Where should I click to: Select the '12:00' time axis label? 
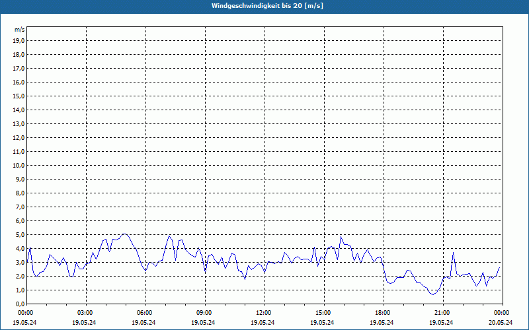(x=263, y=313)
